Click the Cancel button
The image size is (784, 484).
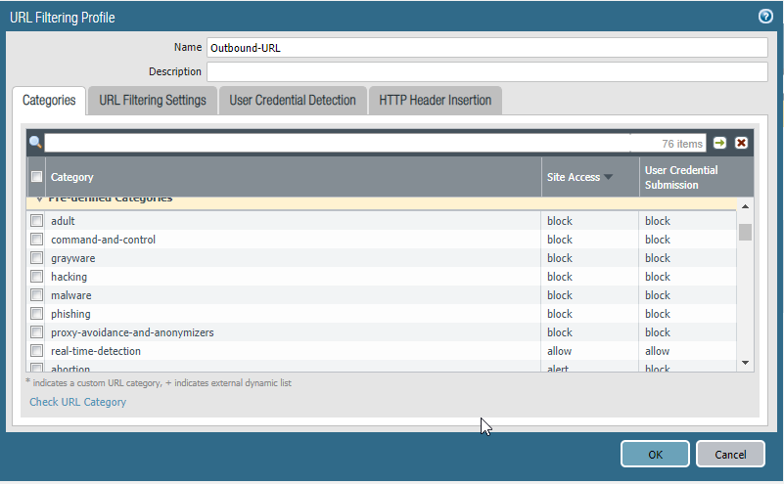tap(729, 454)
